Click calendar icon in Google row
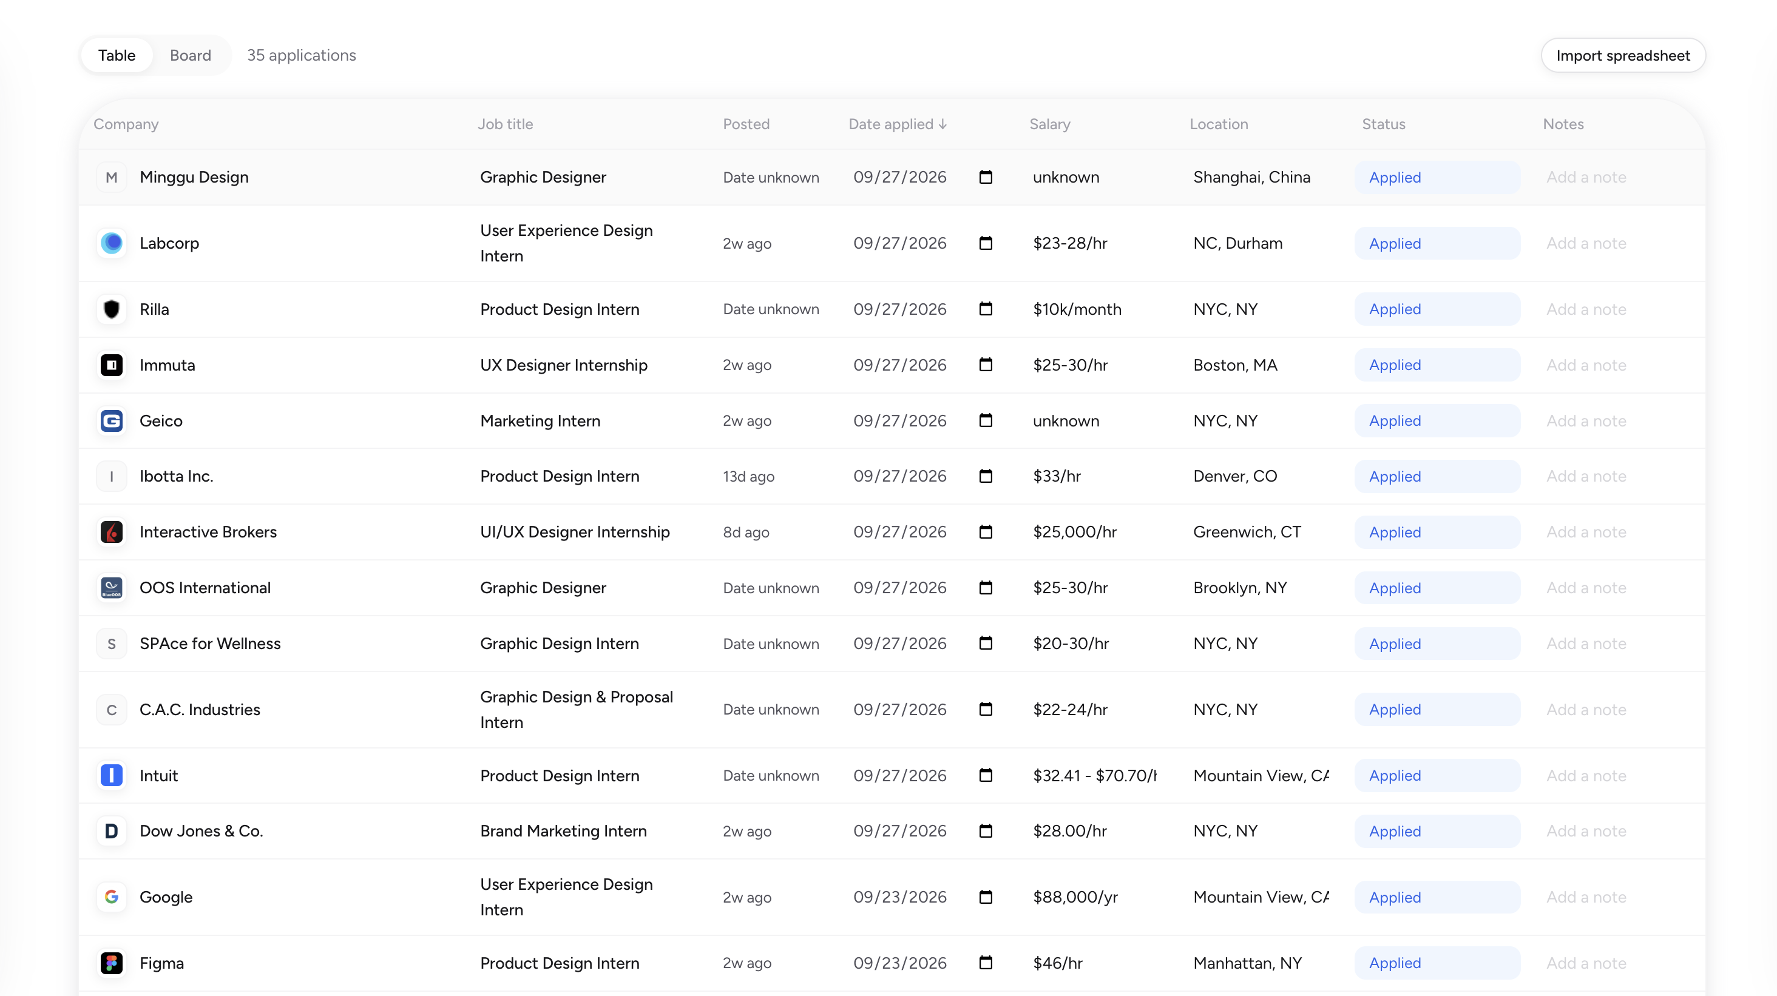Screen dimensions: 1777x996 tap(986, 897)
